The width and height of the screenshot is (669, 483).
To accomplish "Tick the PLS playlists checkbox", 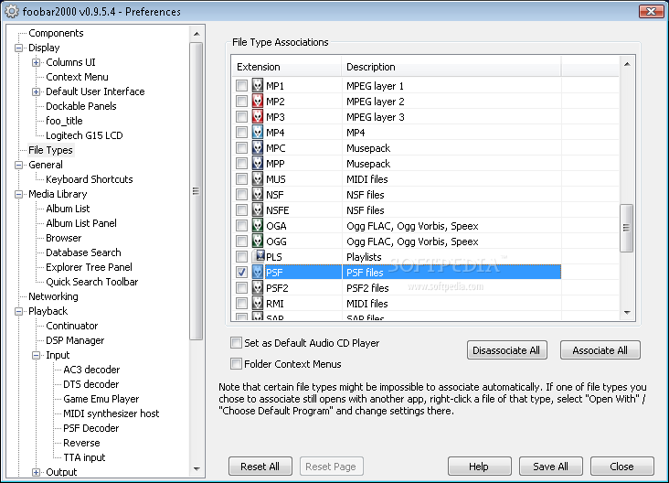I will [x=241, y=256].
